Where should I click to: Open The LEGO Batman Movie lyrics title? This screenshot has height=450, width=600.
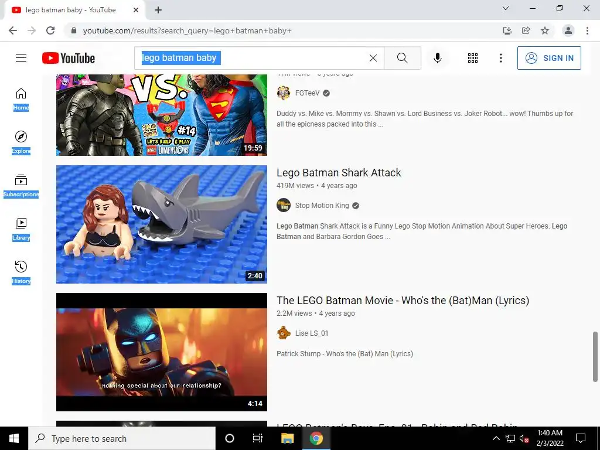point(403,301)
